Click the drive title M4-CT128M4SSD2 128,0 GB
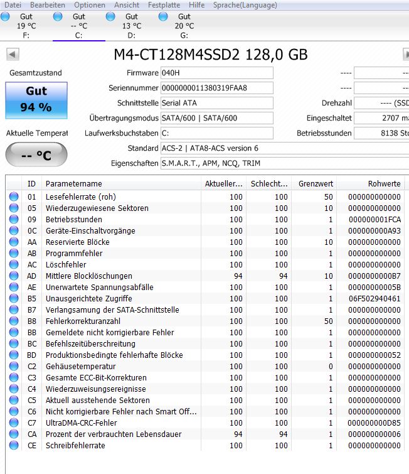This screenshot has height=474, width=409. point(211,55)
